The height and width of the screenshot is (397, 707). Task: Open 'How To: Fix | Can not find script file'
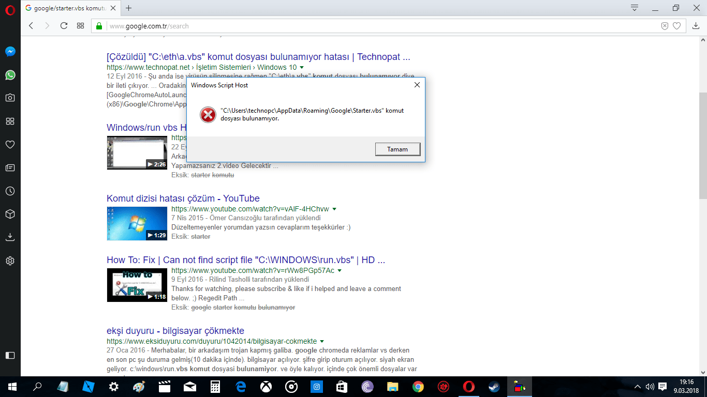tap(246, 260)
